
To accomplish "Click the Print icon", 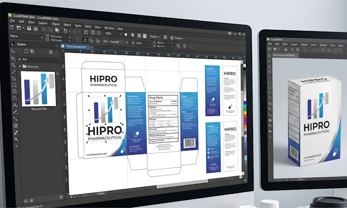I will 35,28.
